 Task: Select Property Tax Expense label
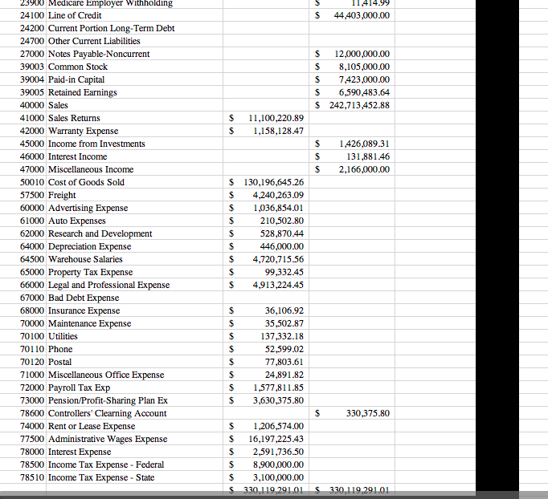point(91,272)
